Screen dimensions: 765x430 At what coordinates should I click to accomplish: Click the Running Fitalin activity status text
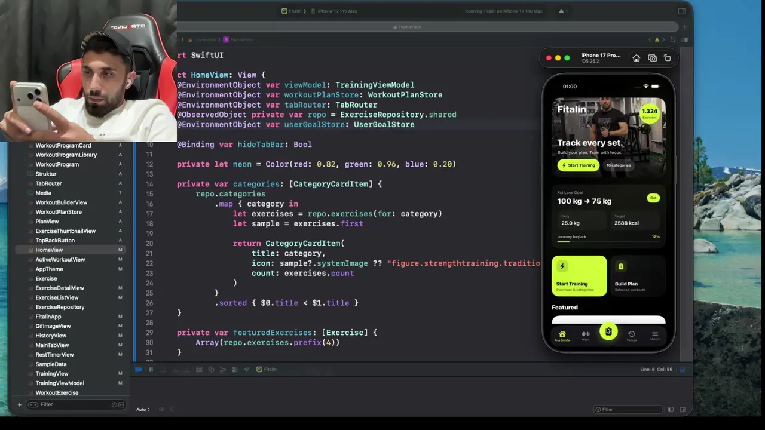point(504,11)
